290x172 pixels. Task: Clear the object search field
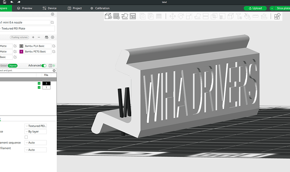[54, 71]
